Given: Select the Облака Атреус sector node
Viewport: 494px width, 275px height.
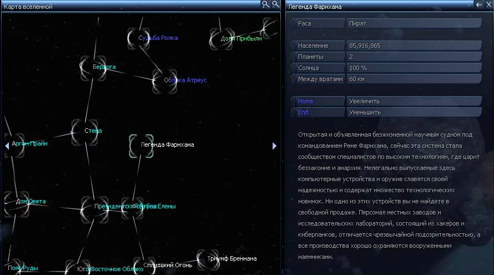Looking at the screenshot, I should pos(163,79).
